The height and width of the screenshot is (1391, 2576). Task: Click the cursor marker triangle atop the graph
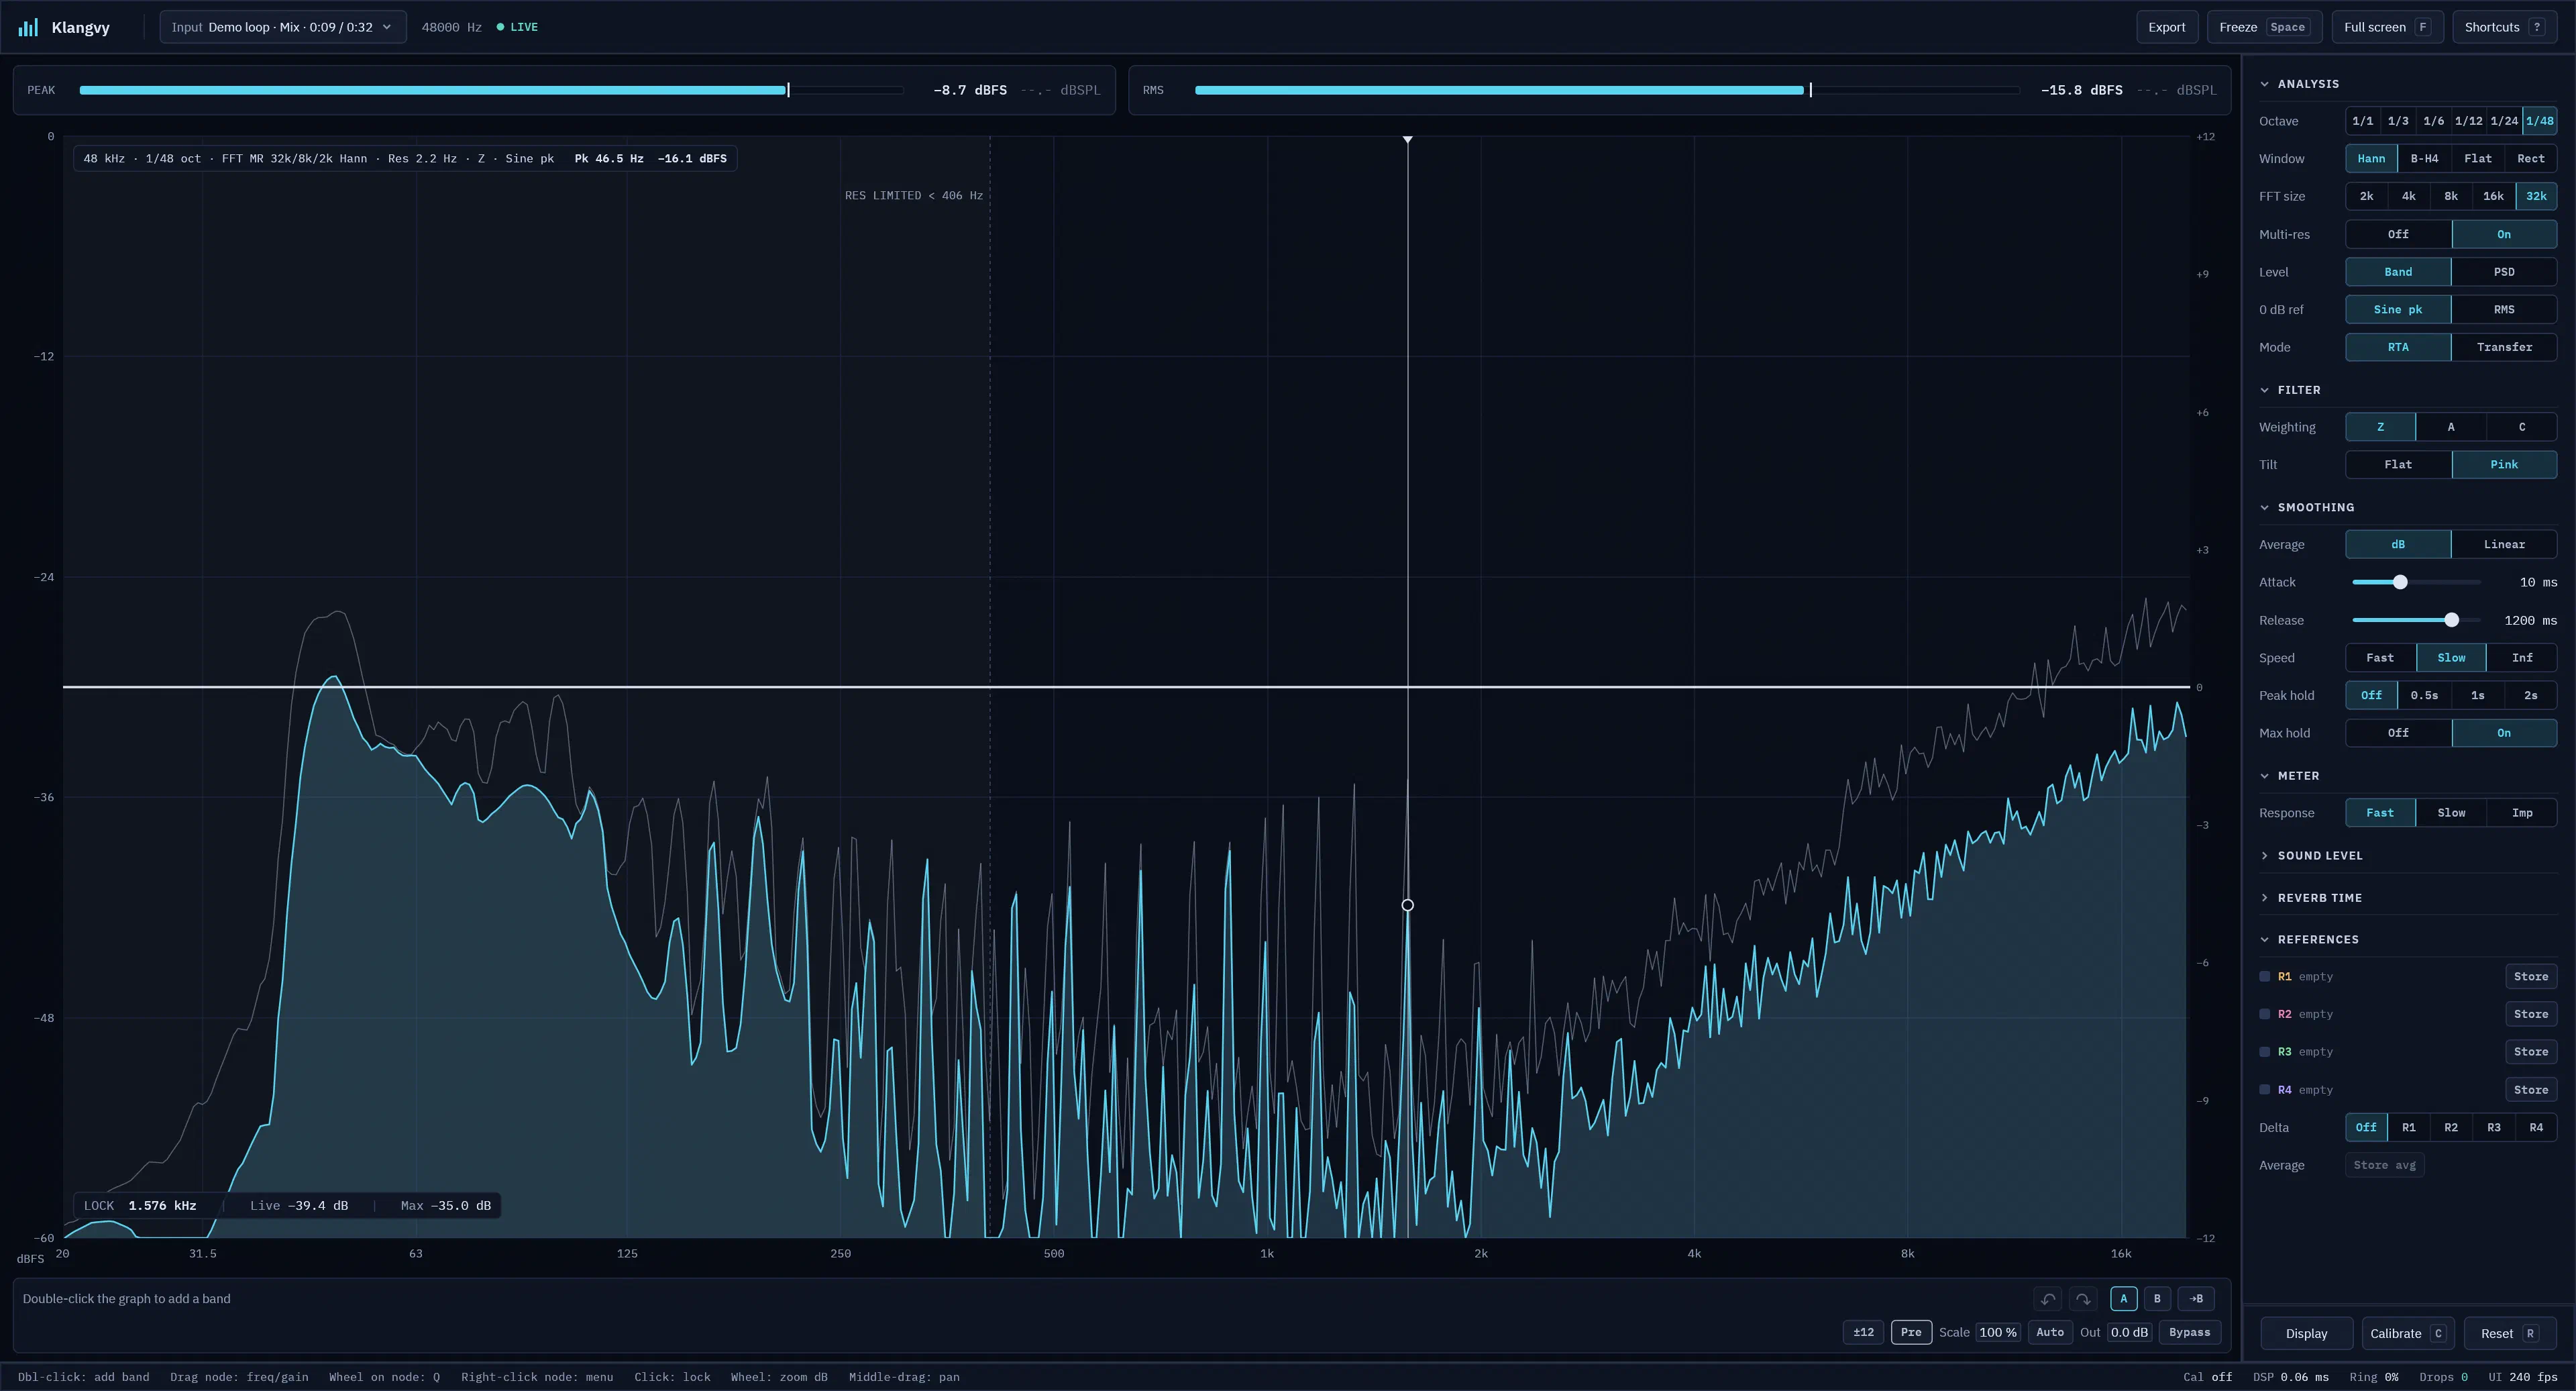[1407, 140]
